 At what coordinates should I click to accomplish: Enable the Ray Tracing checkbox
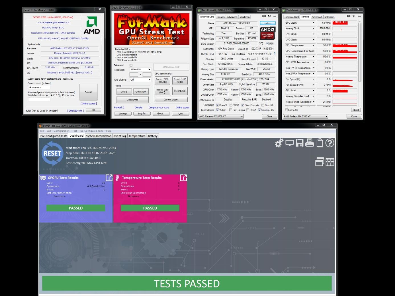click(x=231, y=110)
